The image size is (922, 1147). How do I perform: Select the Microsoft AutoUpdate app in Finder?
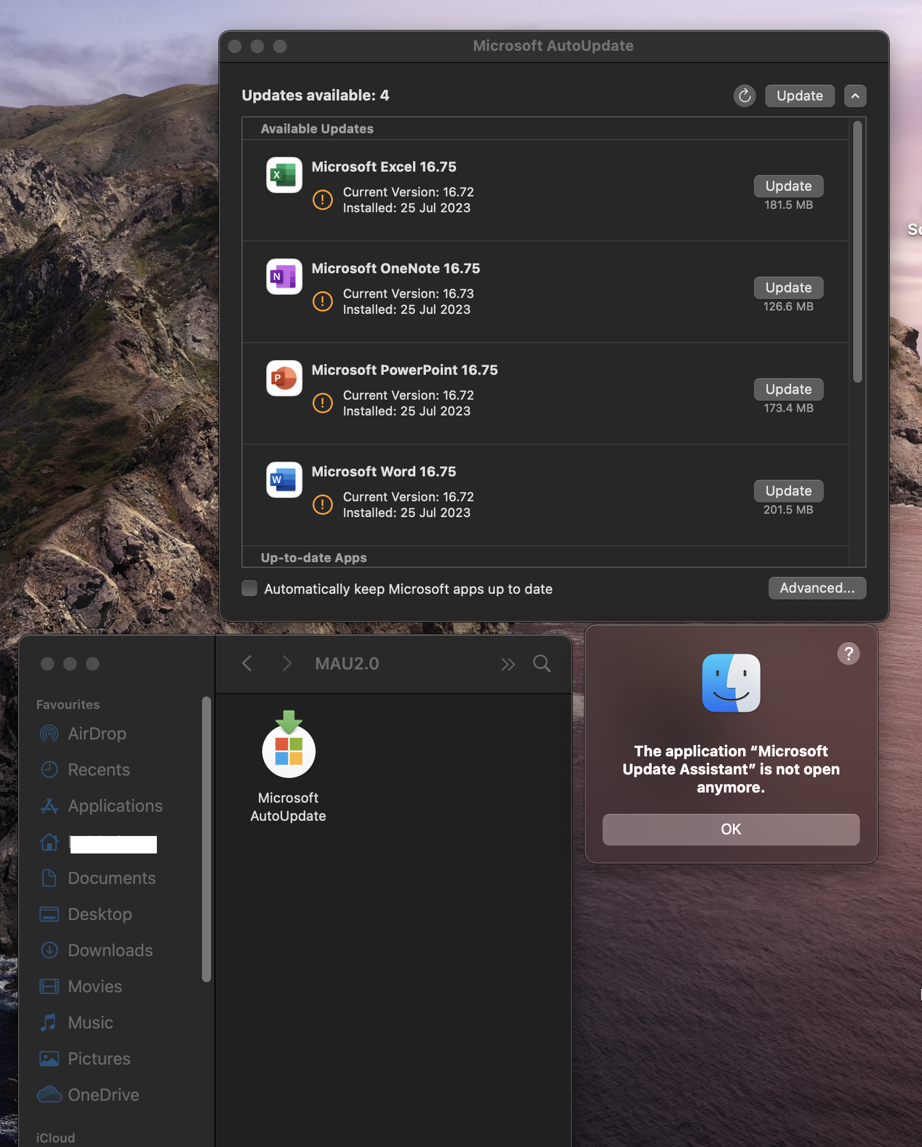point(288,766)
